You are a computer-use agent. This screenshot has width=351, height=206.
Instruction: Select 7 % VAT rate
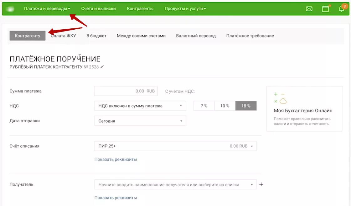click(x=204, y=106)
